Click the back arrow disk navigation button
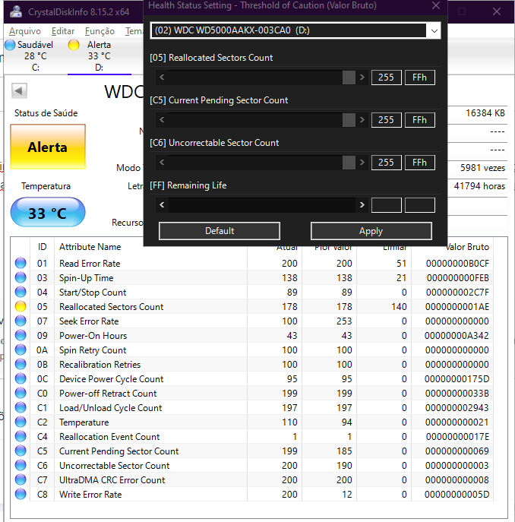Image resolution: width=515 pixels, height=522 pixels. pyautogui.click(x=19, y=90)
